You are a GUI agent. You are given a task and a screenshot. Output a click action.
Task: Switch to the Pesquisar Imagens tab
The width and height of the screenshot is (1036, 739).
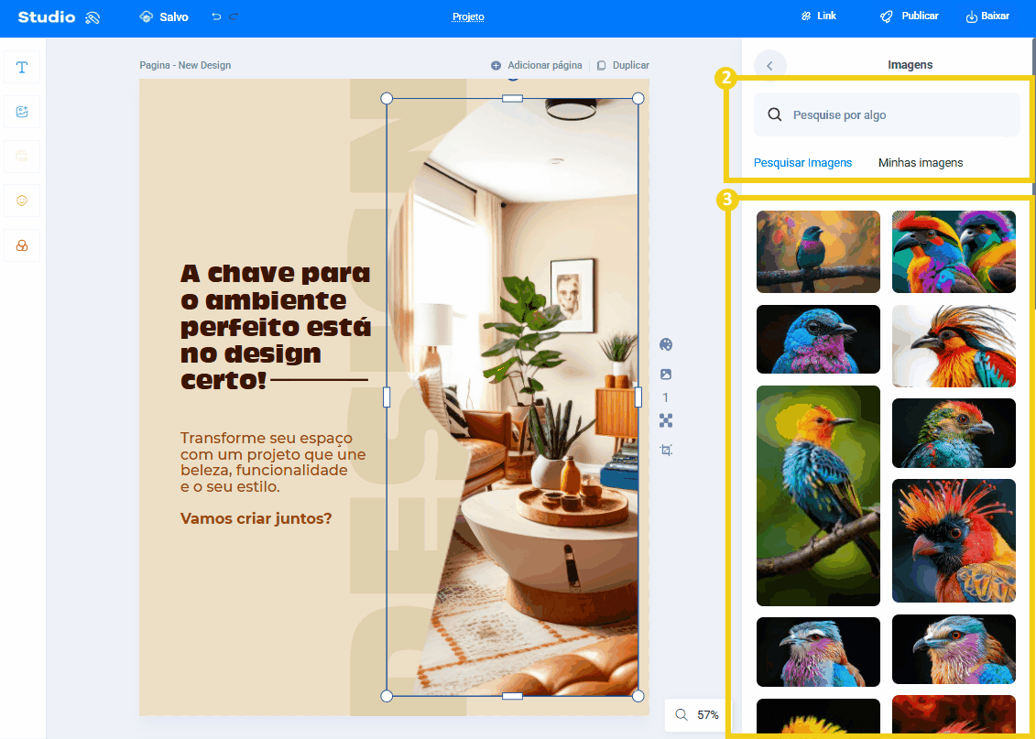[x=802, y=162]
